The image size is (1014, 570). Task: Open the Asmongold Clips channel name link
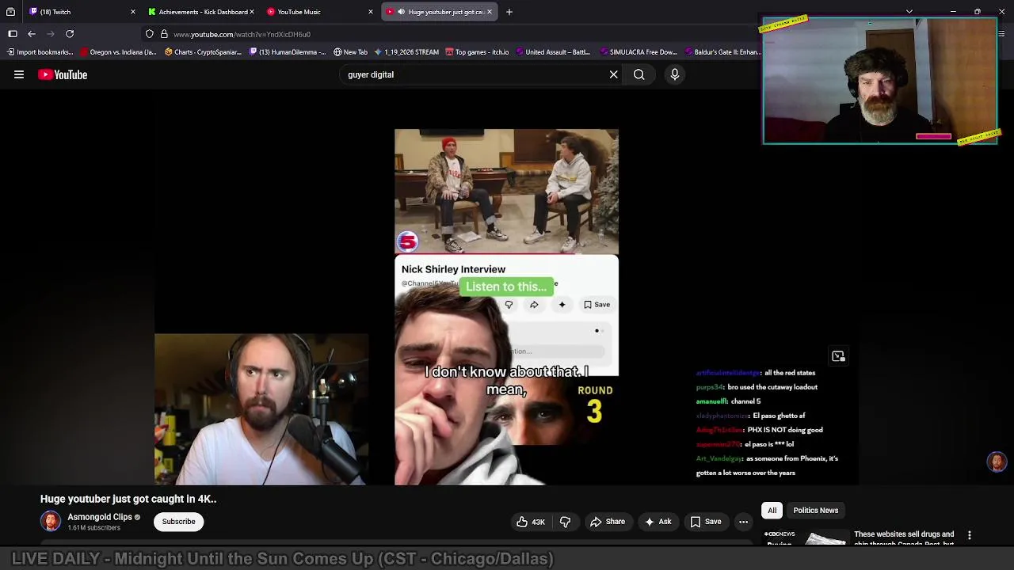[100, 517]
